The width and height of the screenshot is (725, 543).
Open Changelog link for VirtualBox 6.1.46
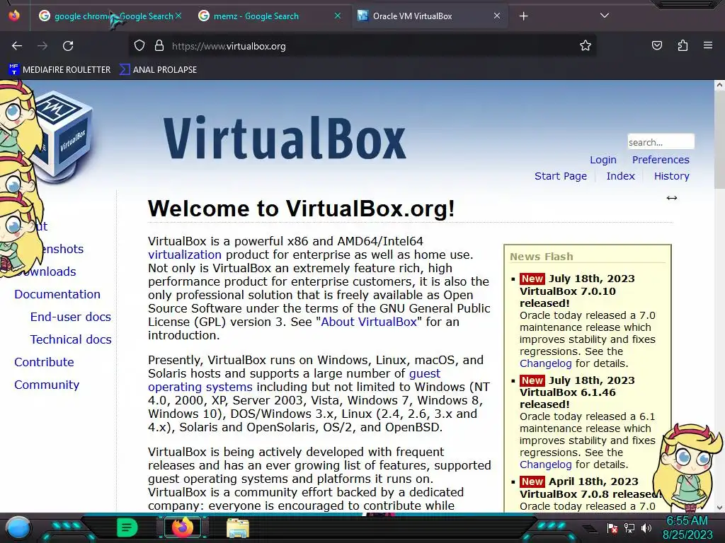(x=546, y=465)
